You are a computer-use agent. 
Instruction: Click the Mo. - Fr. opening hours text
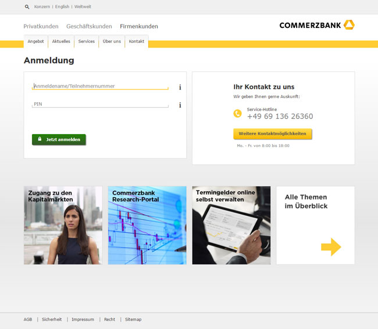click(x=263, y=146)
